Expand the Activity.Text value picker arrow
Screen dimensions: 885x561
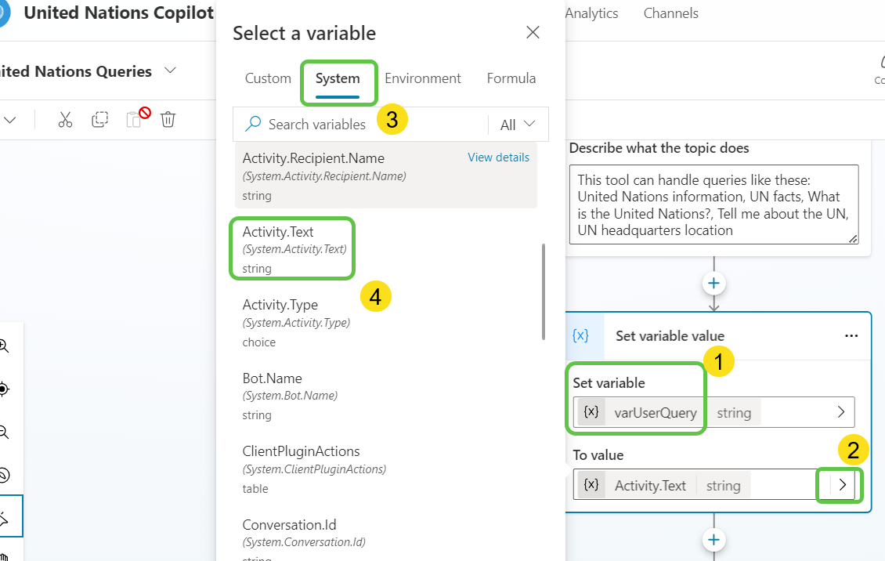pos(839,484)
